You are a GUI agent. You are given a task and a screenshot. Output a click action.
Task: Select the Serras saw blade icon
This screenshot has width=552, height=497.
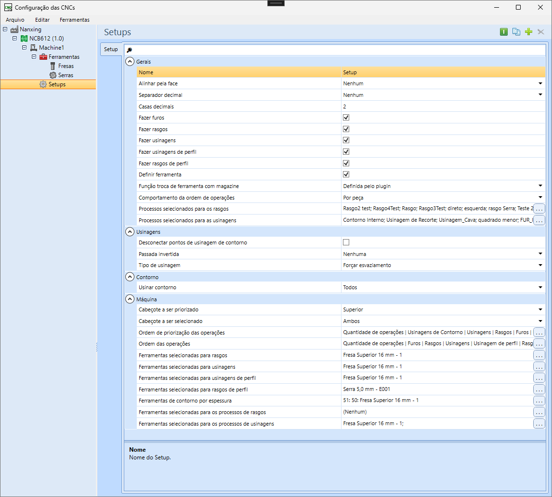pos(53,75)
